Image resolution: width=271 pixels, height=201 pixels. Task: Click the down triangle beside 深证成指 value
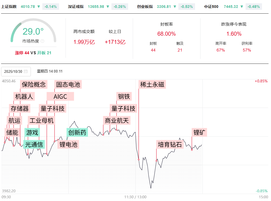tap(108, 7)
